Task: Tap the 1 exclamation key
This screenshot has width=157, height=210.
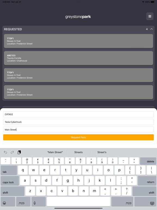Action: (x=16, y=161)
